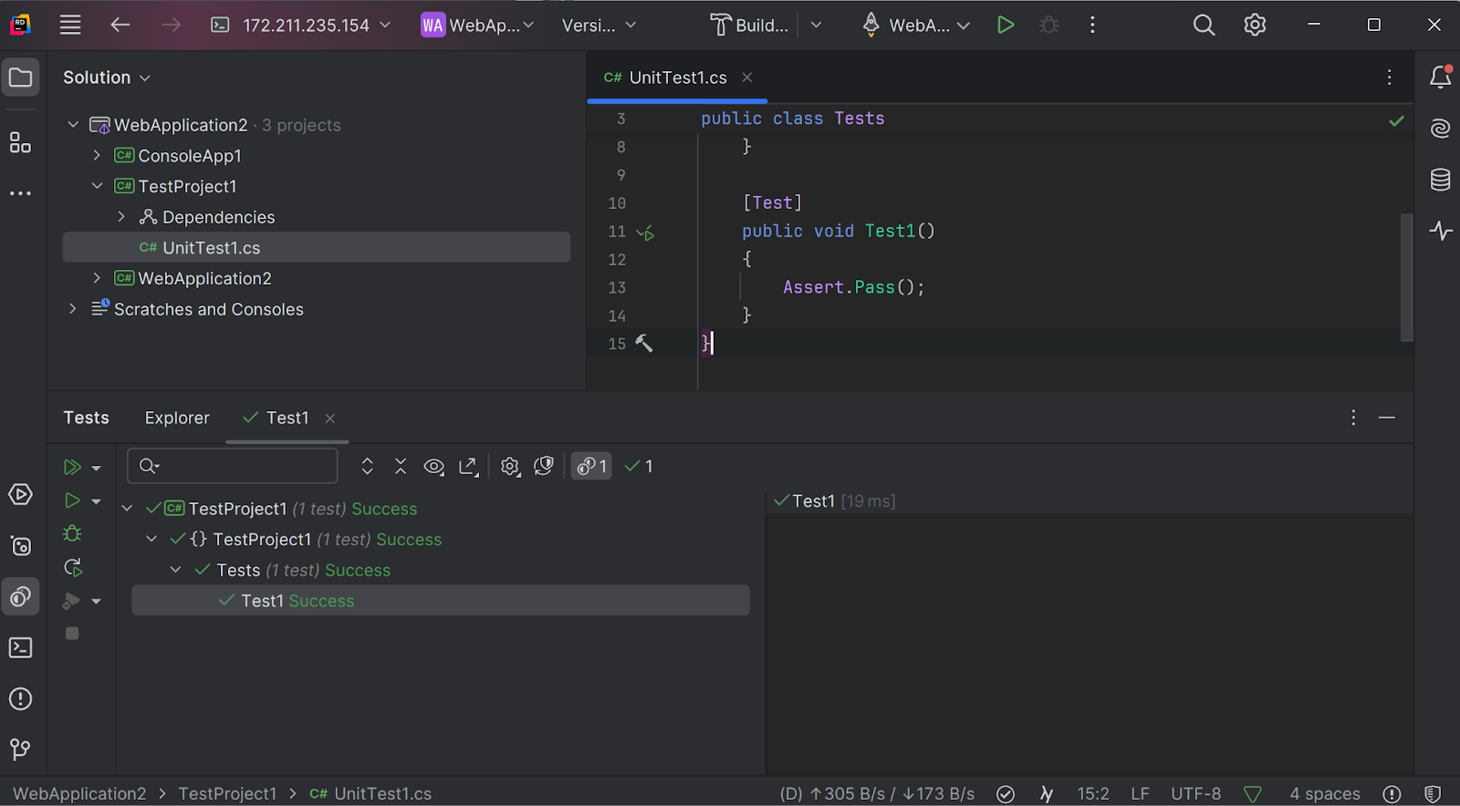Expand the WebApplication2 project node
Screen dimensions: 1460x806
click(97, 278)
